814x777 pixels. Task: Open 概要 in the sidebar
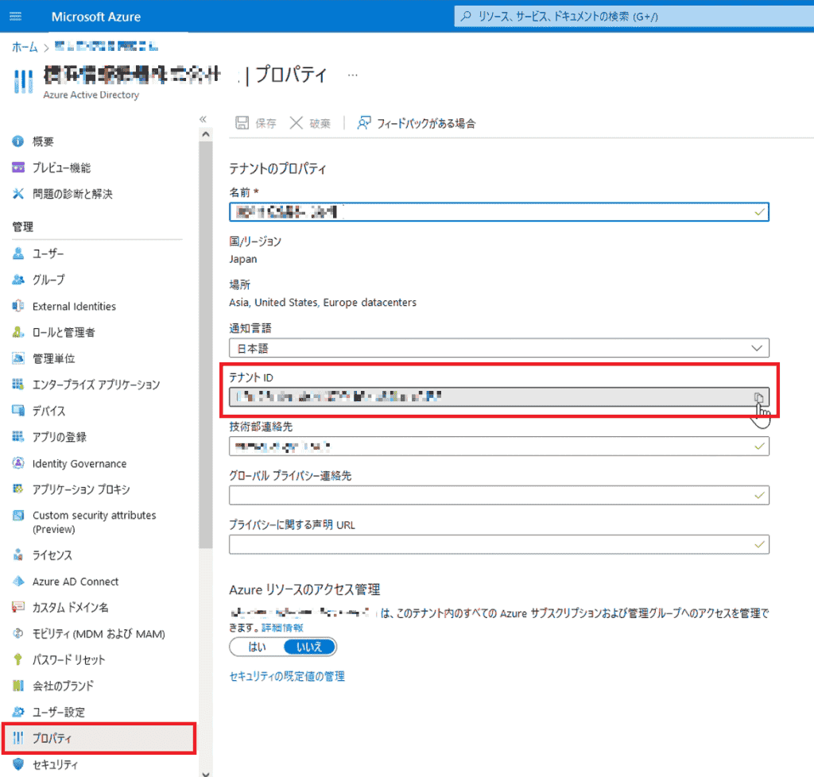coord(43,141)
